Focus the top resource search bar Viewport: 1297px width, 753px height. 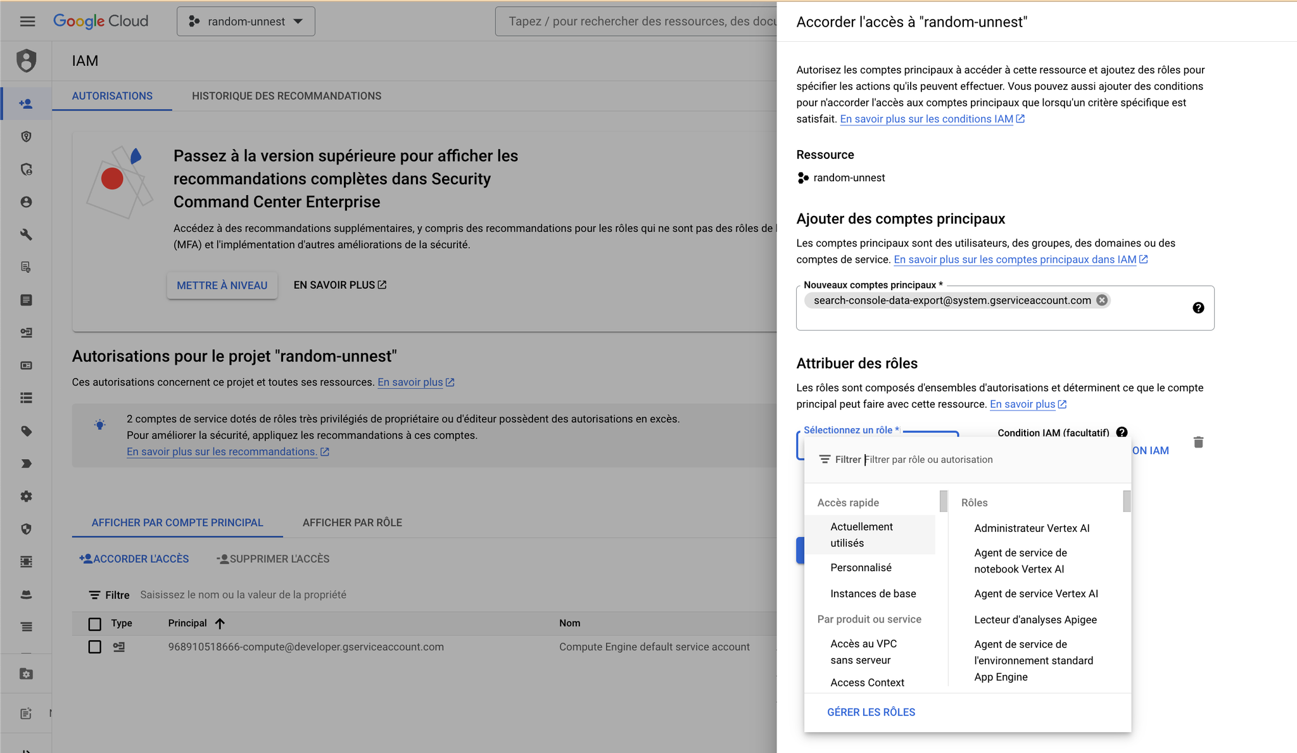[636, 22]
